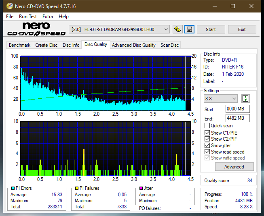Toggle Show C1/PIE checkbox
This screenshot has width=264, height=216.
coord(207,133)
